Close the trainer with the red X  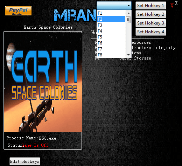(172, 6)
